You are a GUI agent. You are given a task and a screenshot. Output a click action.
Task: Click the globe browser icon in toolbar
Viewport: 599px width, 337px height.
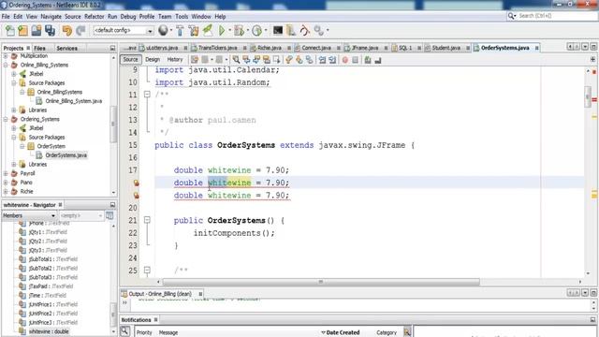(163, 30)
